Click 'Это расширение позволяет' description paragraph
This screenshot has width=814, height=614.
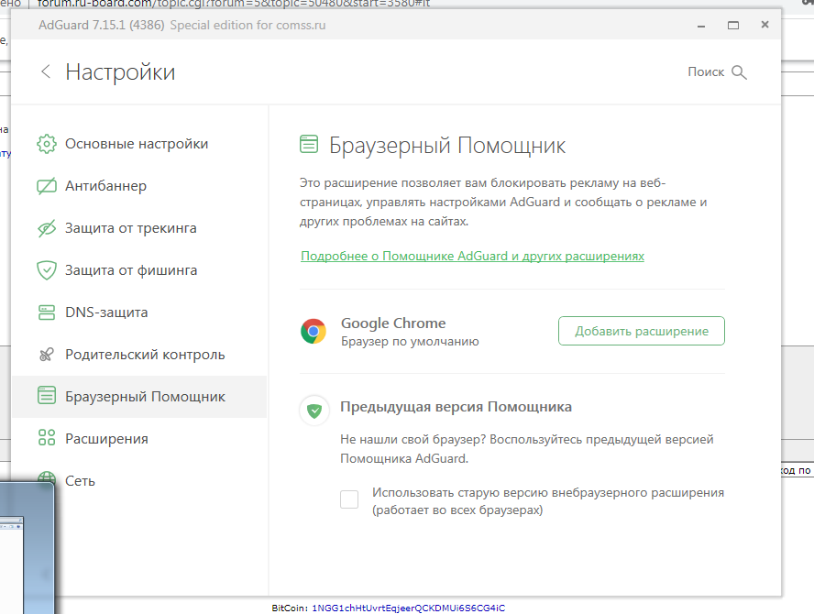503,202
